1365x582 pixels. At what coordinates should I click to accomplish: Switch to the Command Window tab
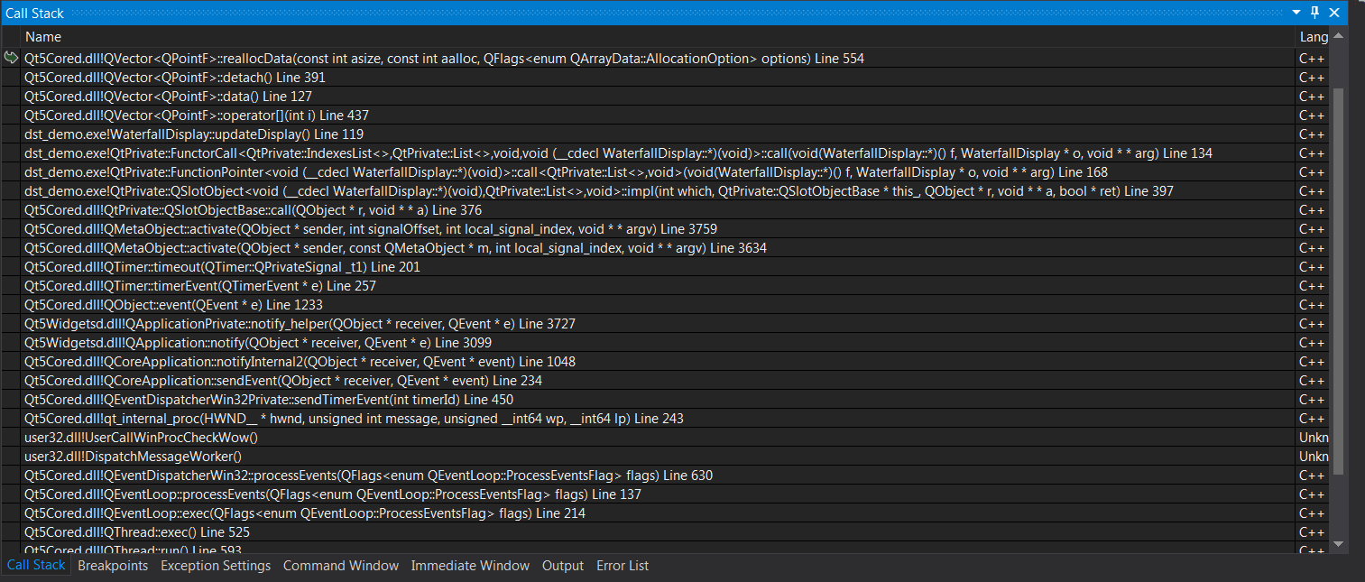340,566
